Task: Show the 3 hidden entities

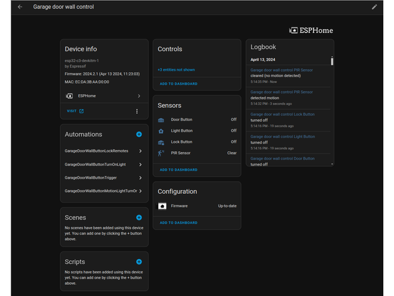Action: click(176, 70)
